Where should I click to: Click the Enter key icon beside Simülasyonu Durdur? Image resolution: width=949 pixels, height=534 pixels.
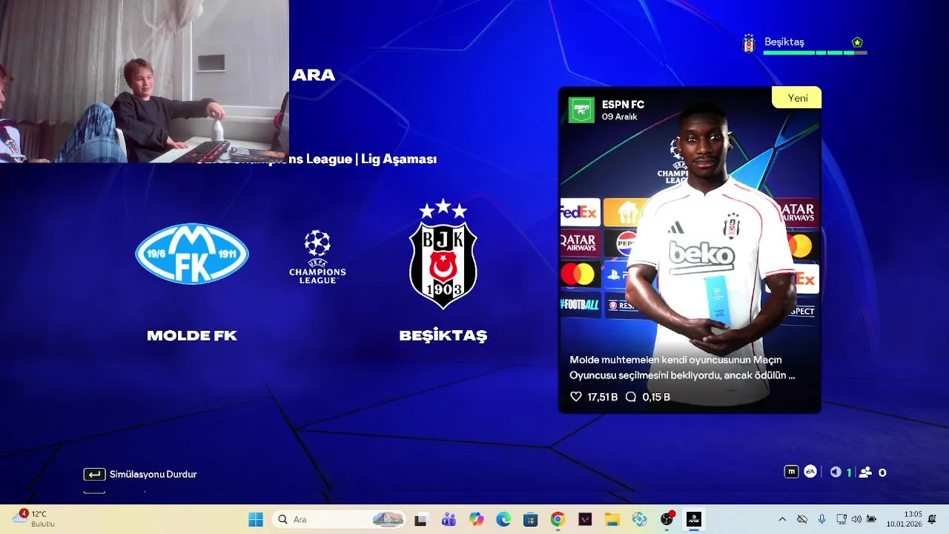94,474
